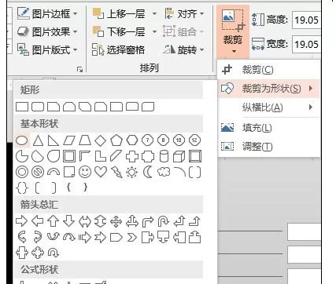336x284 pixels.
Task: Choose the isosceles triangle shape
Action: tap(38, 140)
